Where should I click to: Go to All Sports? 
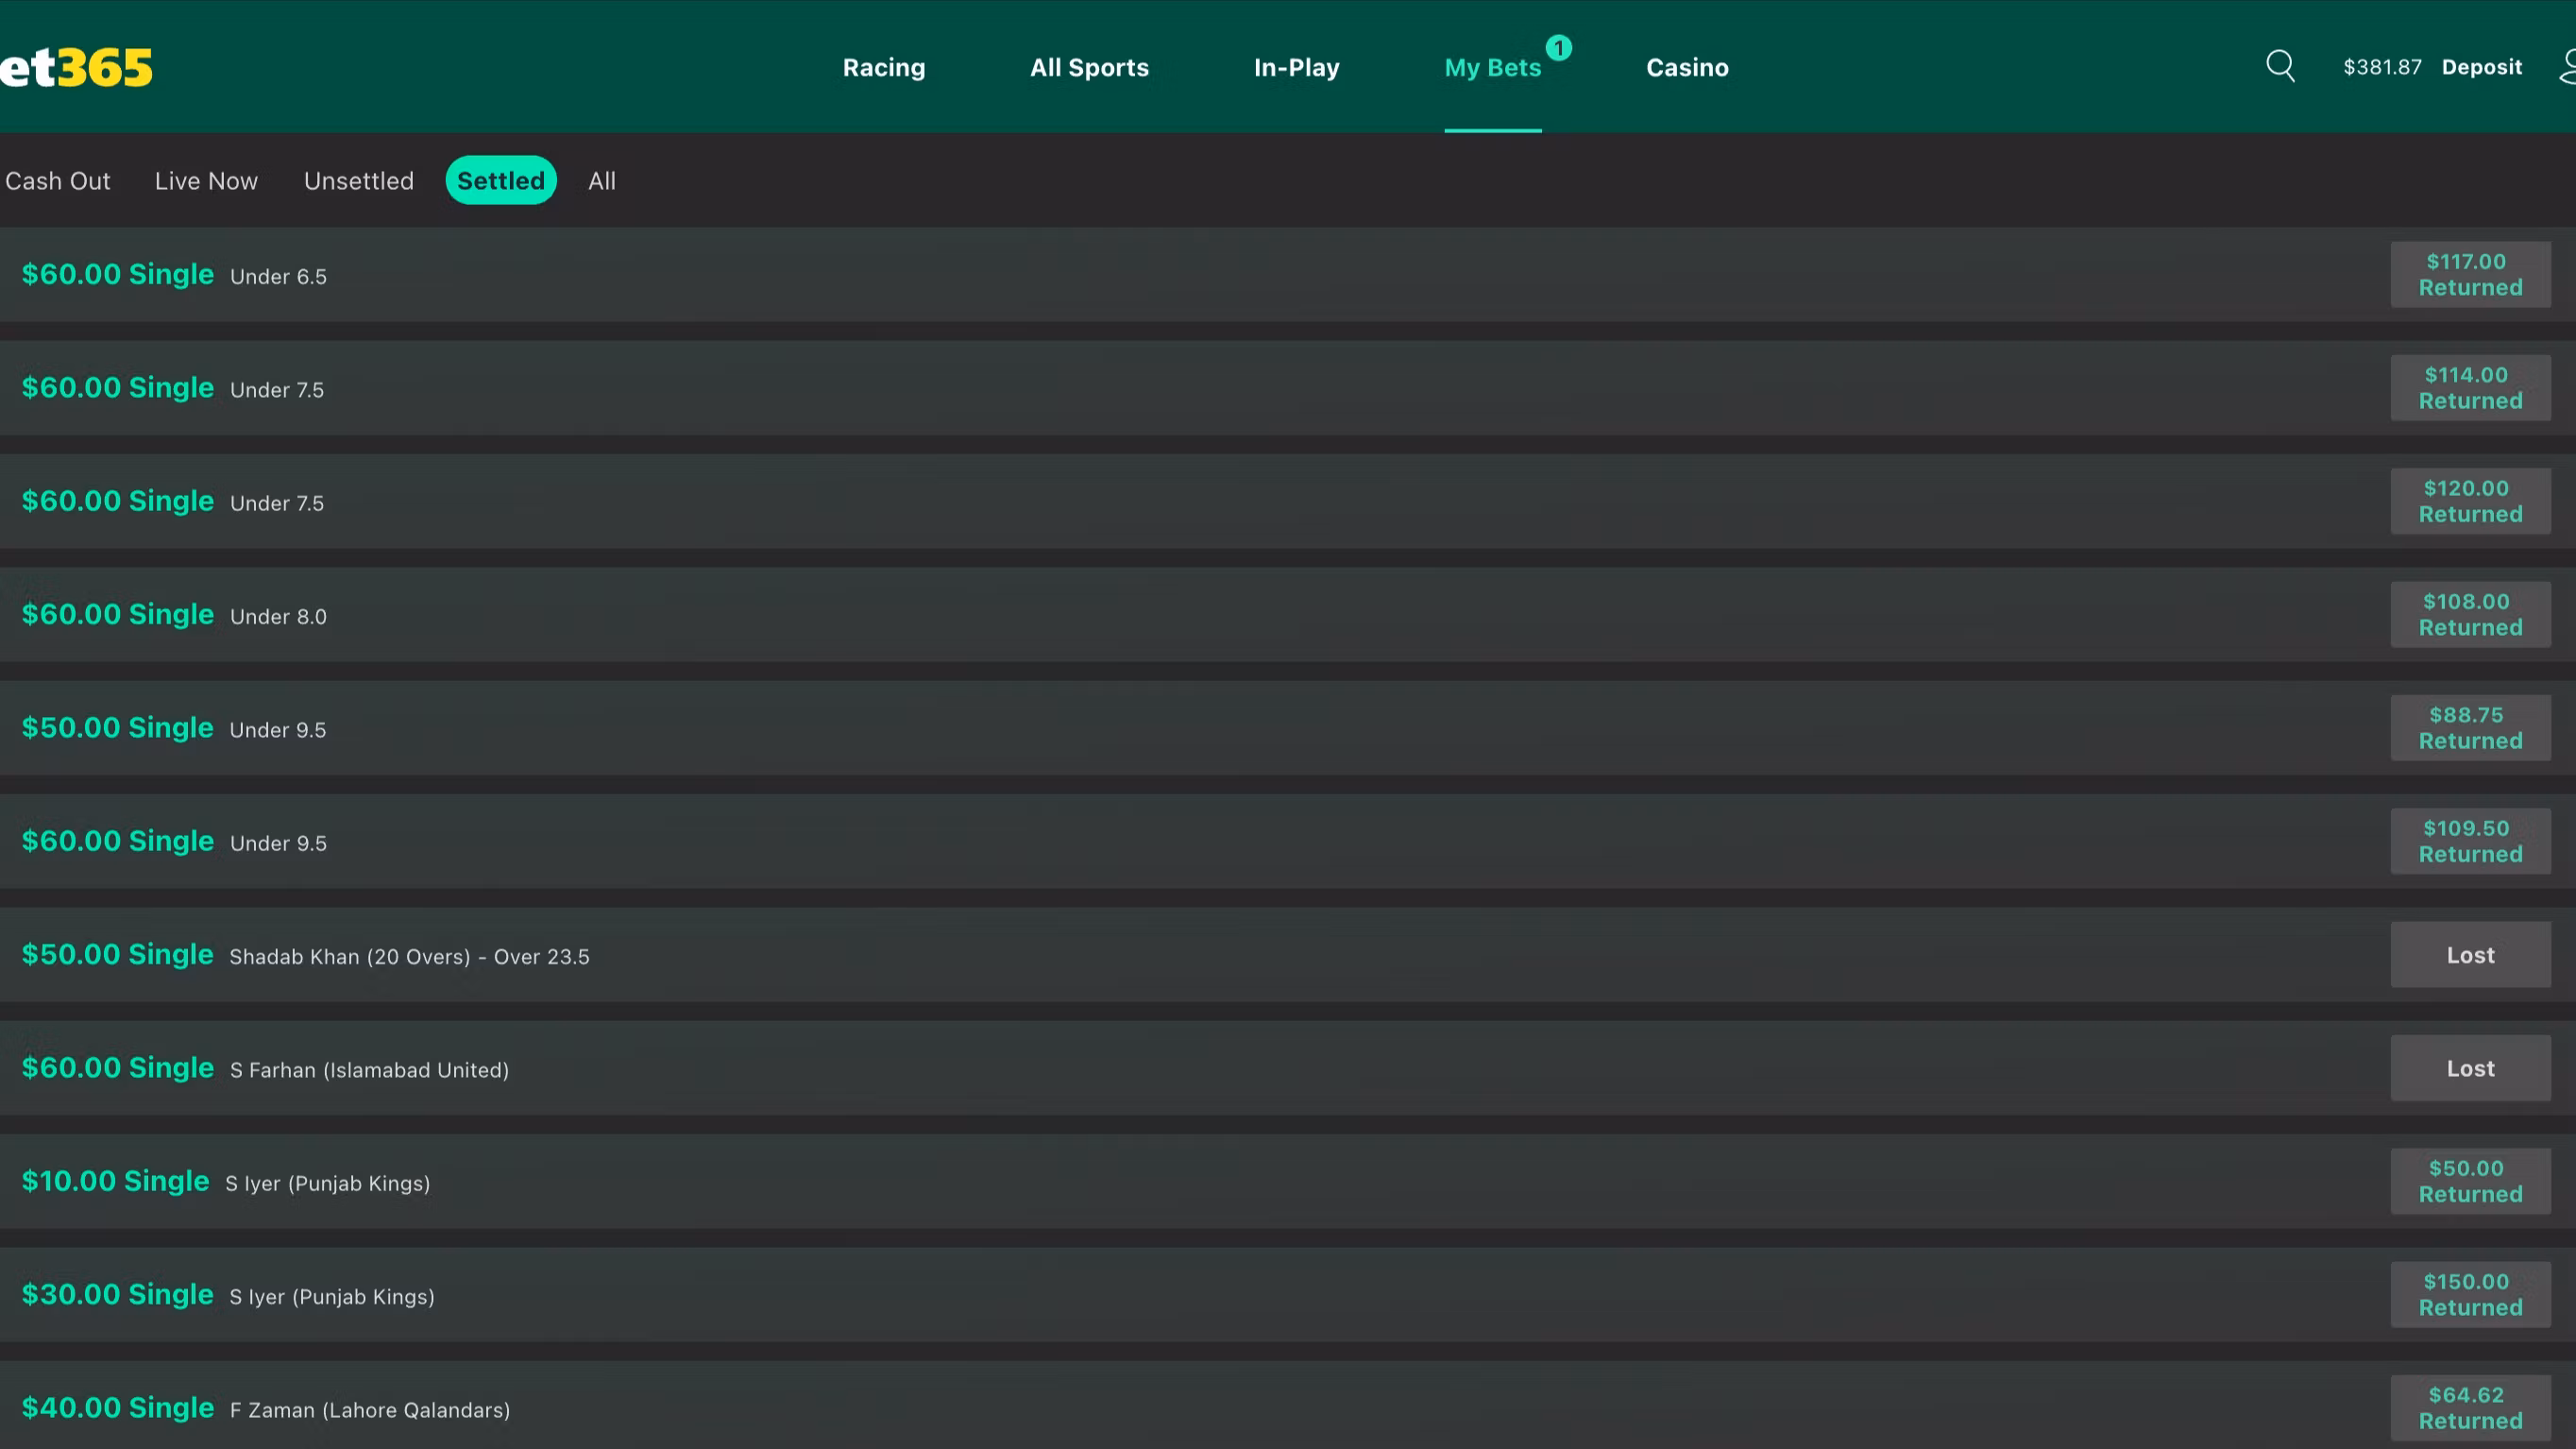(1089, 67)
